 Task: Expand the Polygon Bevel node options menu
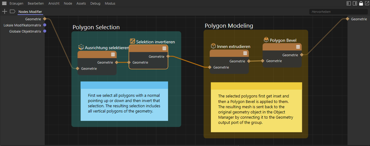pos(298,47)
